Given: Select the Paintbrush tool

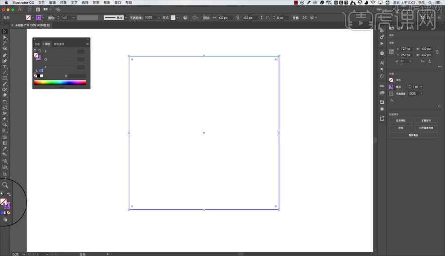Looking at the screenshot, I should coord(4,84).
